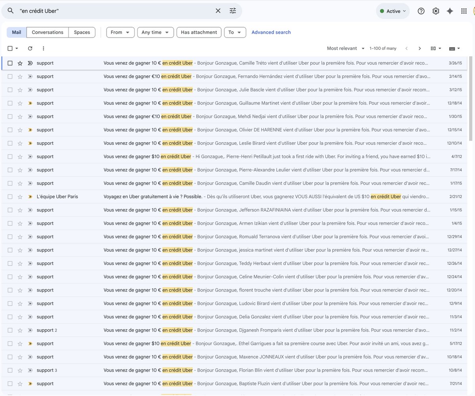Star the Leslie Birard email
The image size is (475, 396).
tap(20, 143)
